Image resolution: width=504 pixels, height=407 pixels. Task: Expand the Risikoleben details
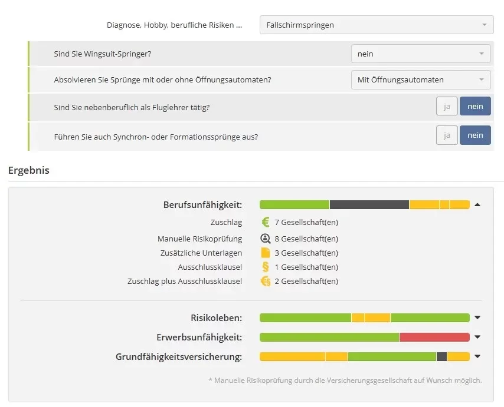tap(477, 317)
